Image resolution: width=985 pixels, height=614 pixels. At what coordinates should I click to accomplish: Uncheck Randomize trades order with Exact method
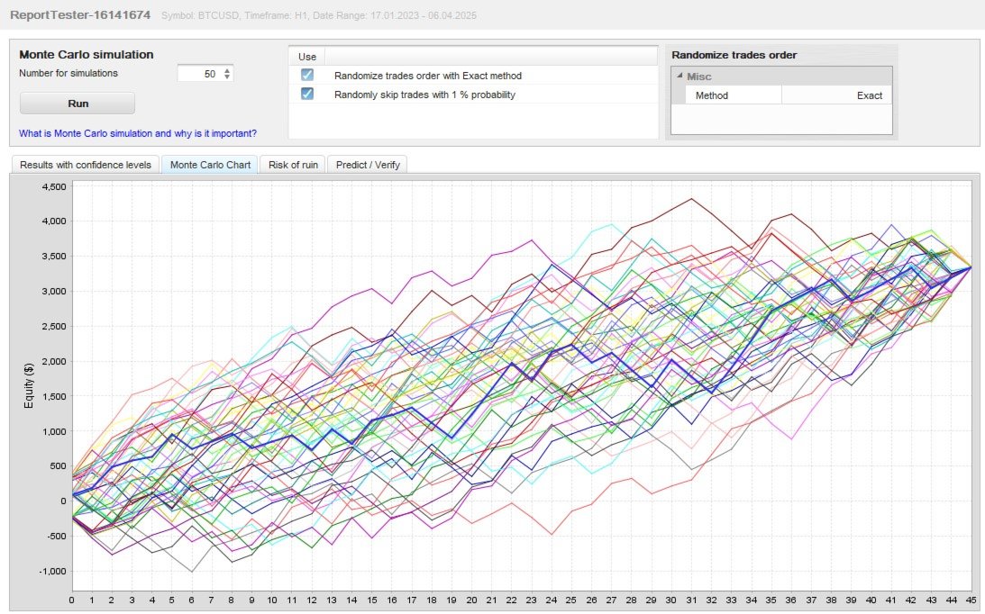pos(307,75)
